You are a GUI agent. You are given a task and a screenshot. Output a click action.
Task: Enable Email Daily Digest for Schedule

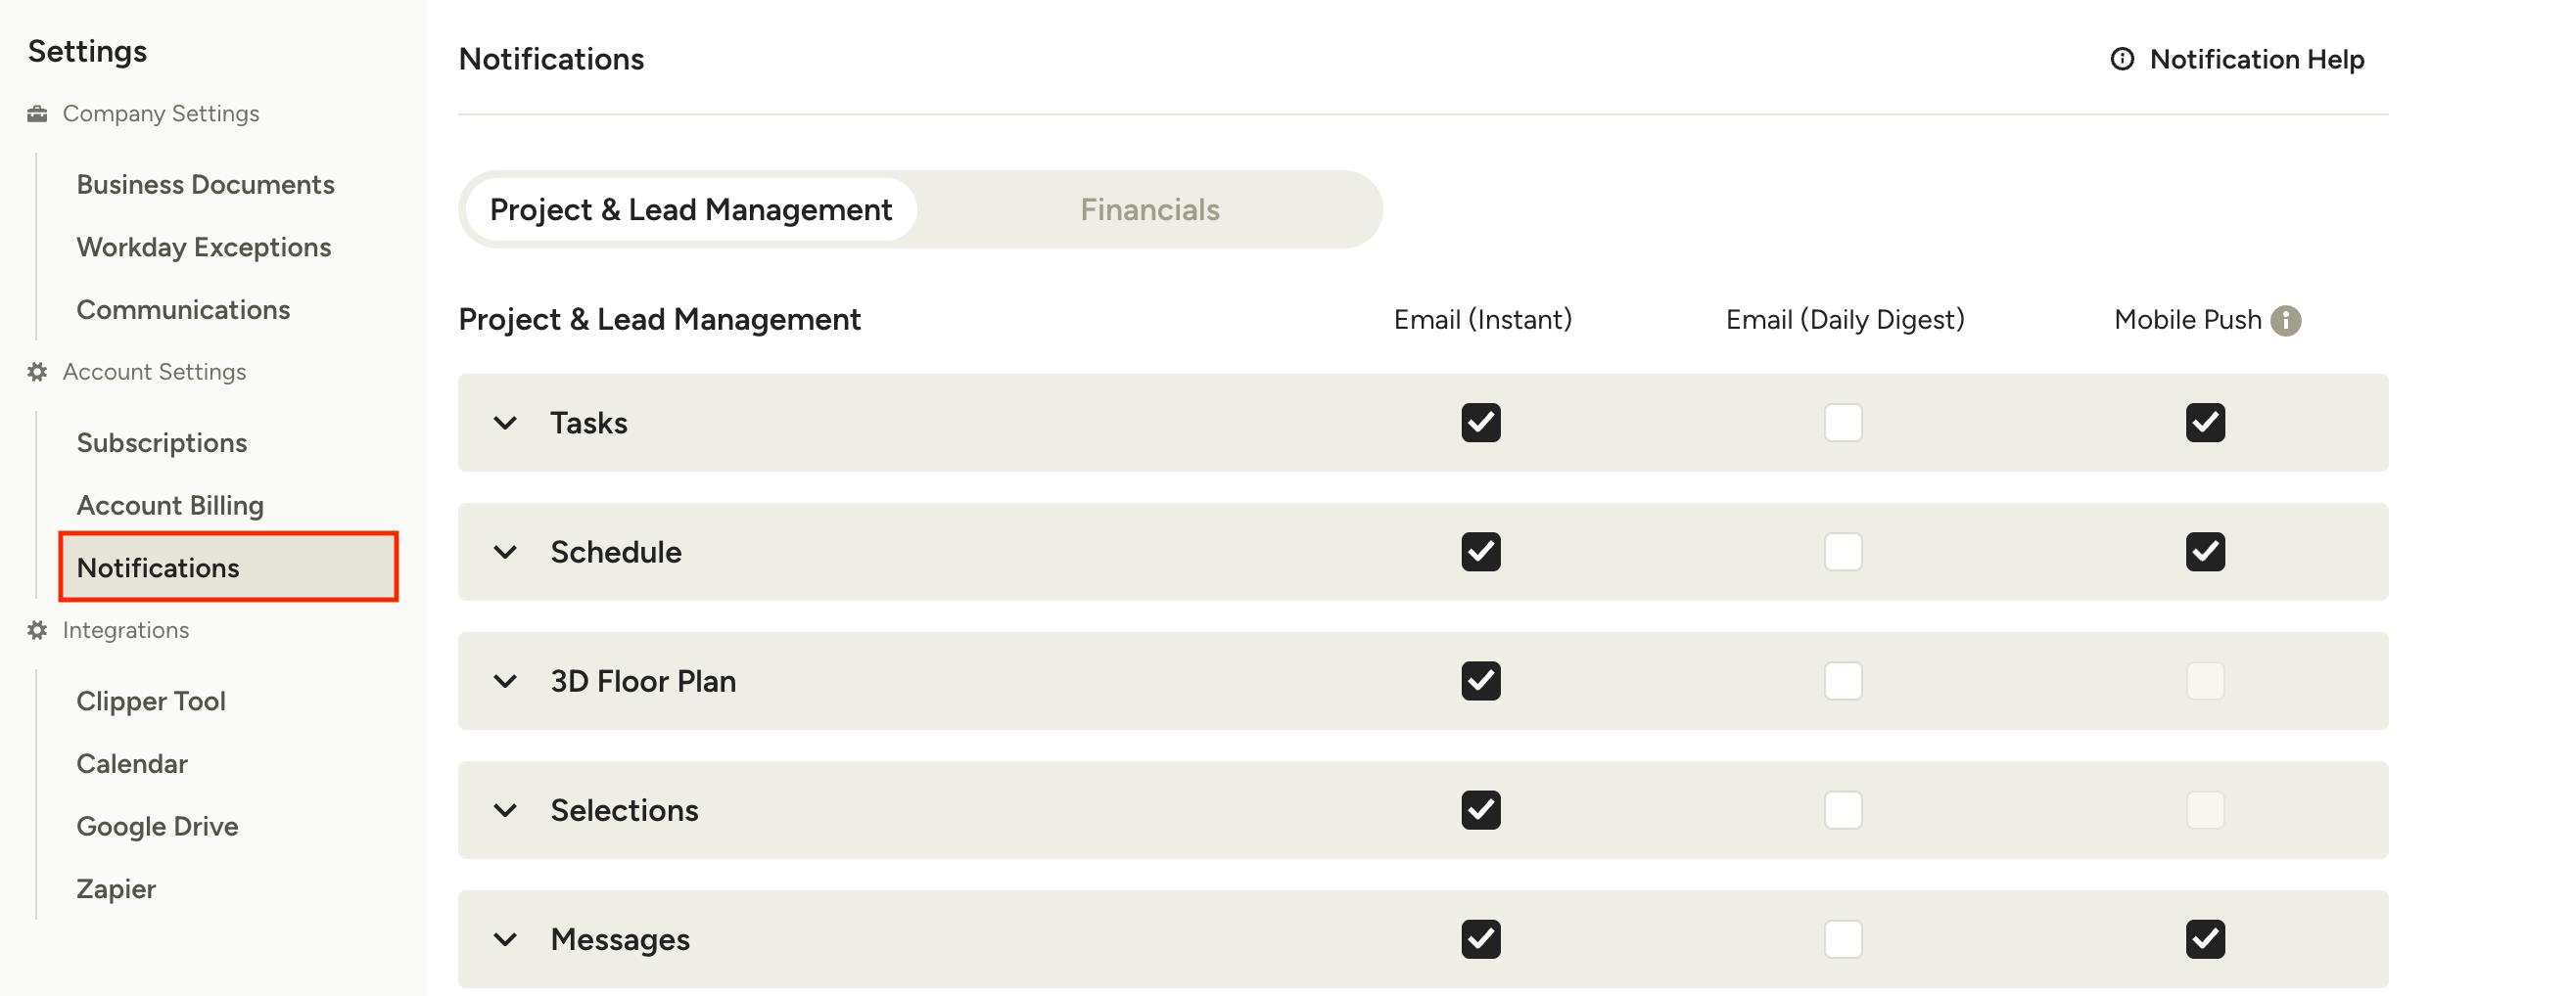click(x=1843, y=552)
